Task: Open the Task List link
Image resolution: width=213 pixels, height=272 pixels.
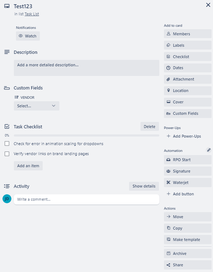Action: point(32,14)
